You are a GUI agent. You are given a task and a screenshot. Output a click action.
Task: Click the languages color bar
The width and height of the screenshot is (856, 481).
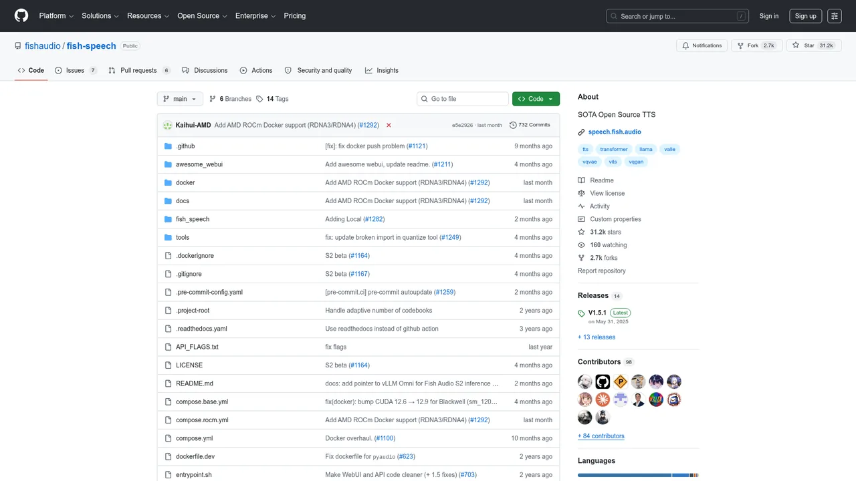[x=638, y=475]
